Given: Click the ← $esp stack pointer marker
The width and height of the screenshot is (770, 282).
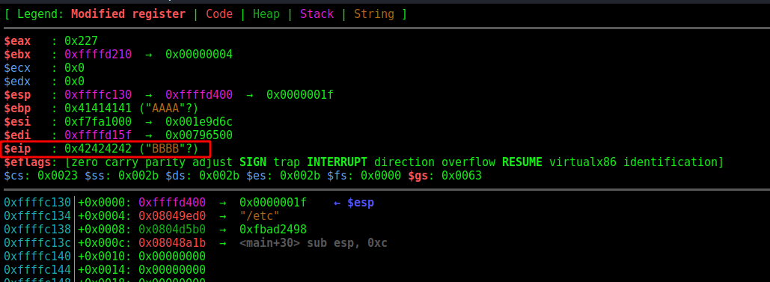Looking at the screenshot, I should tap(354, 202).
